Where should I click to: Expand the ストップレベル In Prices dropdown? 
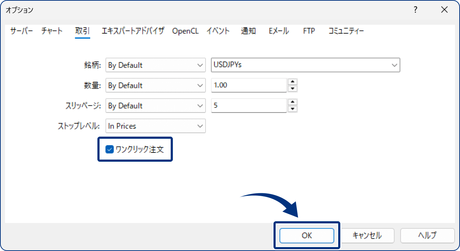point(155,126)
